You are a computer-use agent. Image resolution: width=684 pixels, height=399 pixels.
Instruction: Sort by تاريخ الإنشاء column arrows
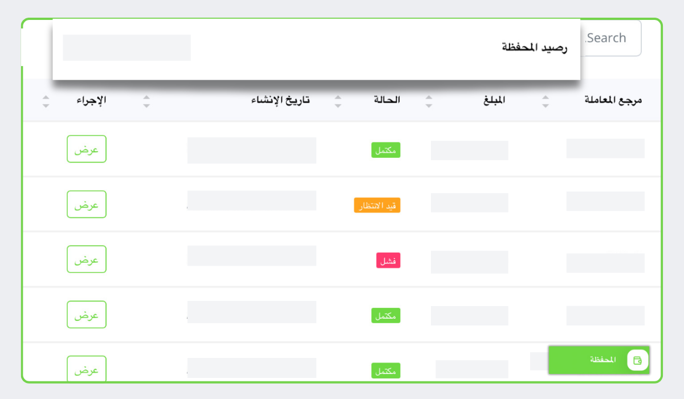[146, 101]
